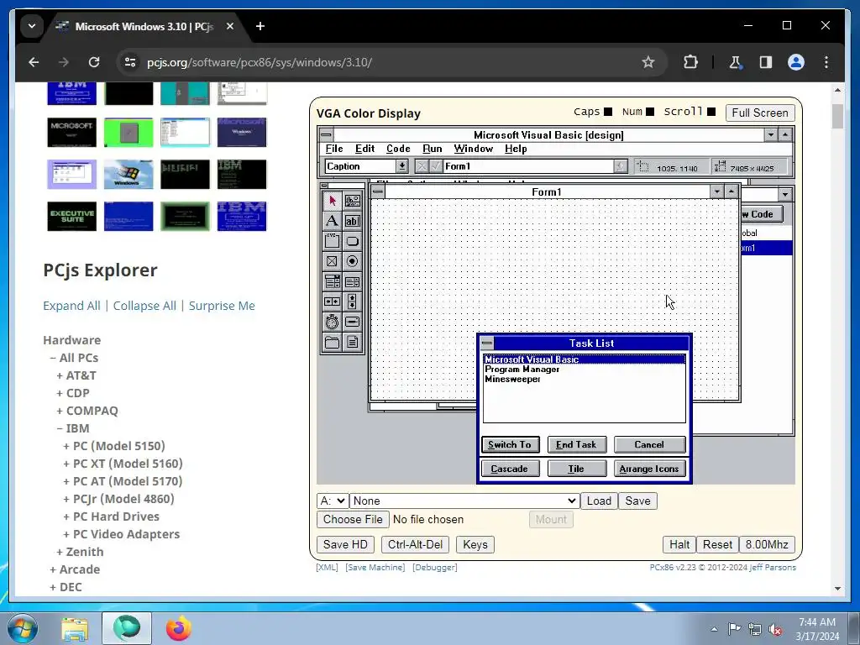Click Arrange Icons in Task List

(649, 469)
